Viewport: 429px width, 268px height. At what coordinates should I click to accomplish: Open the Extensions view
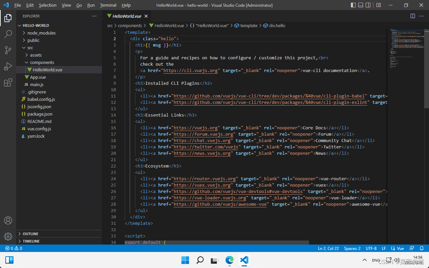[8, 82]
